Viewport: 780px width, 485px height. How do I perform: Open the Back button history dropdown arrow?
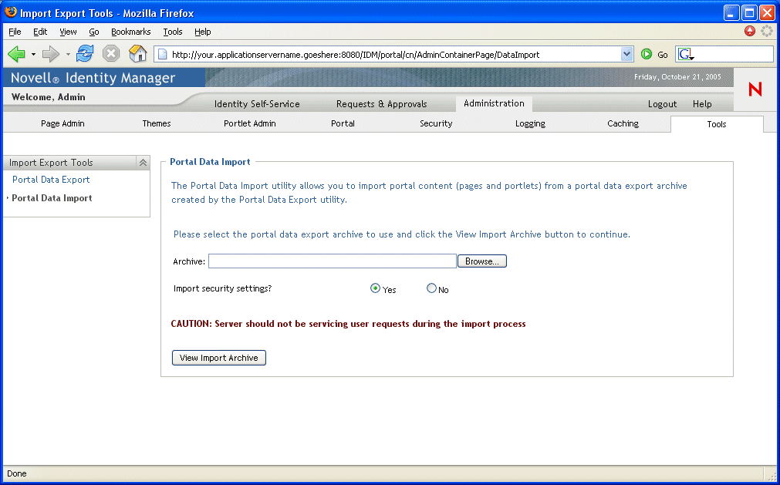coord(33,54)
